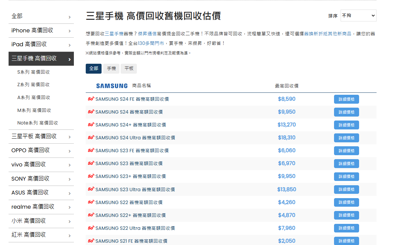The image size is (398, 245).
Task: Expand vivo 高價回收 sidebar chevron
Action: pos(70,165)
